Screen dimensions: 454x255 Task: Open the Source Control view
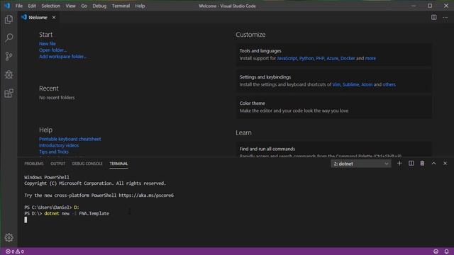(x=9, y=56)
